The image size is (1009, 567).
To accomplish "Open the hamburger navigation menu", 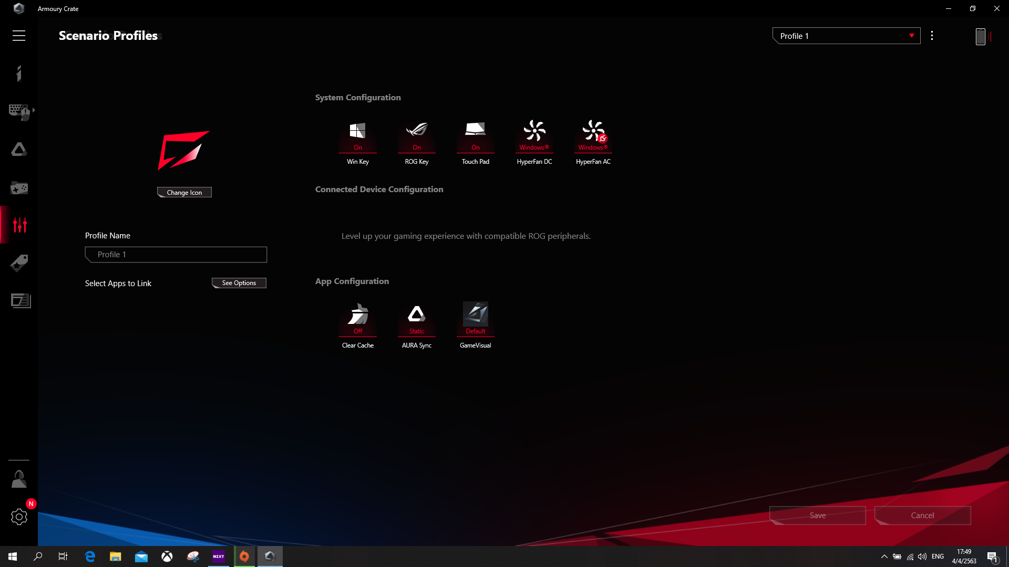I will pyautogui.click(x=19, y=36).
